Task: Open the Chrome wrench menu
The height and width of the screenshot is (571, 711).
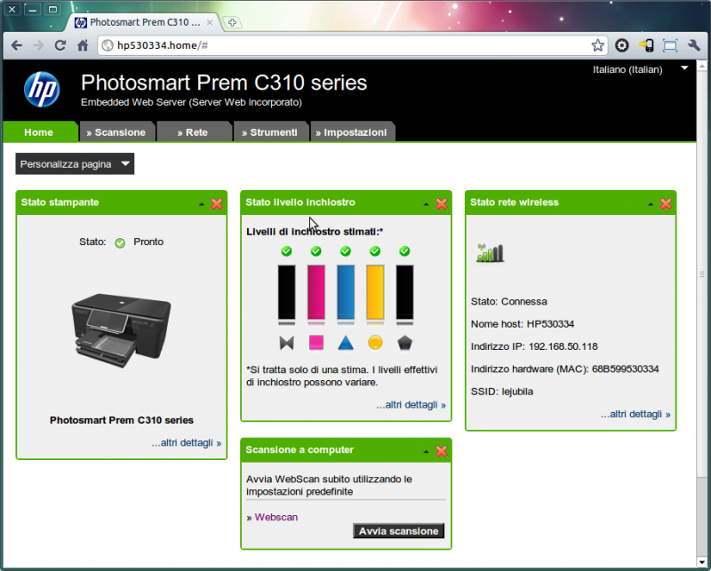Action: point(694,45)
